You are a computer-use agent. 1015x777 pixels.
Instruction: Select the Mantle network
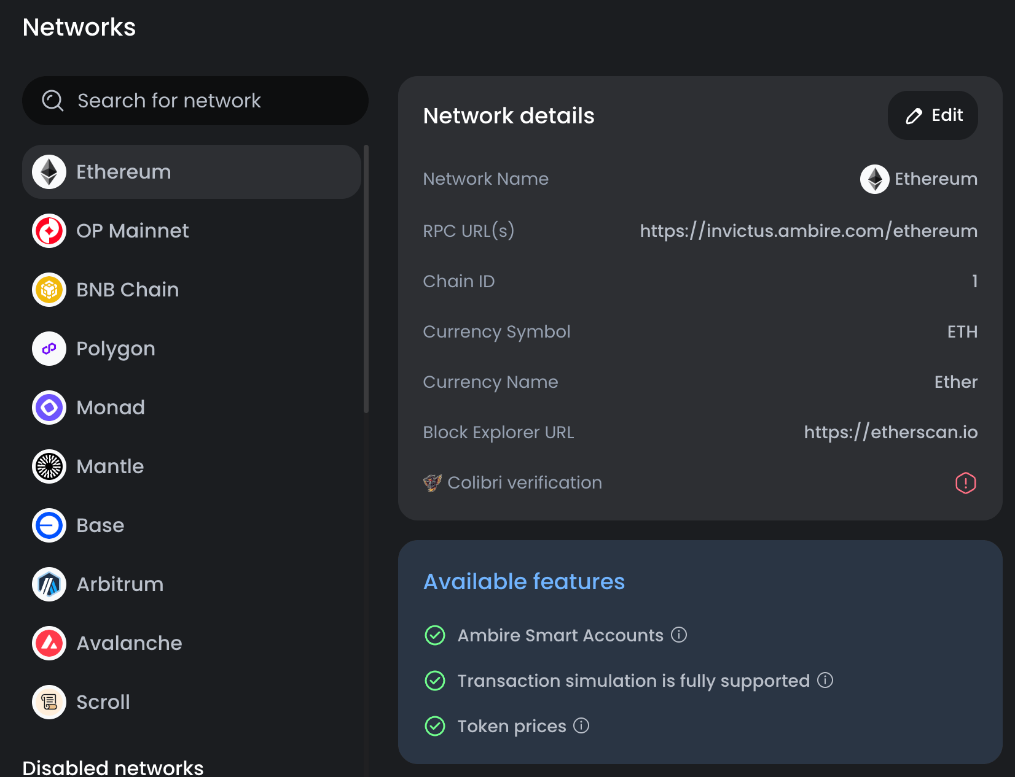(x=192, y=466)
